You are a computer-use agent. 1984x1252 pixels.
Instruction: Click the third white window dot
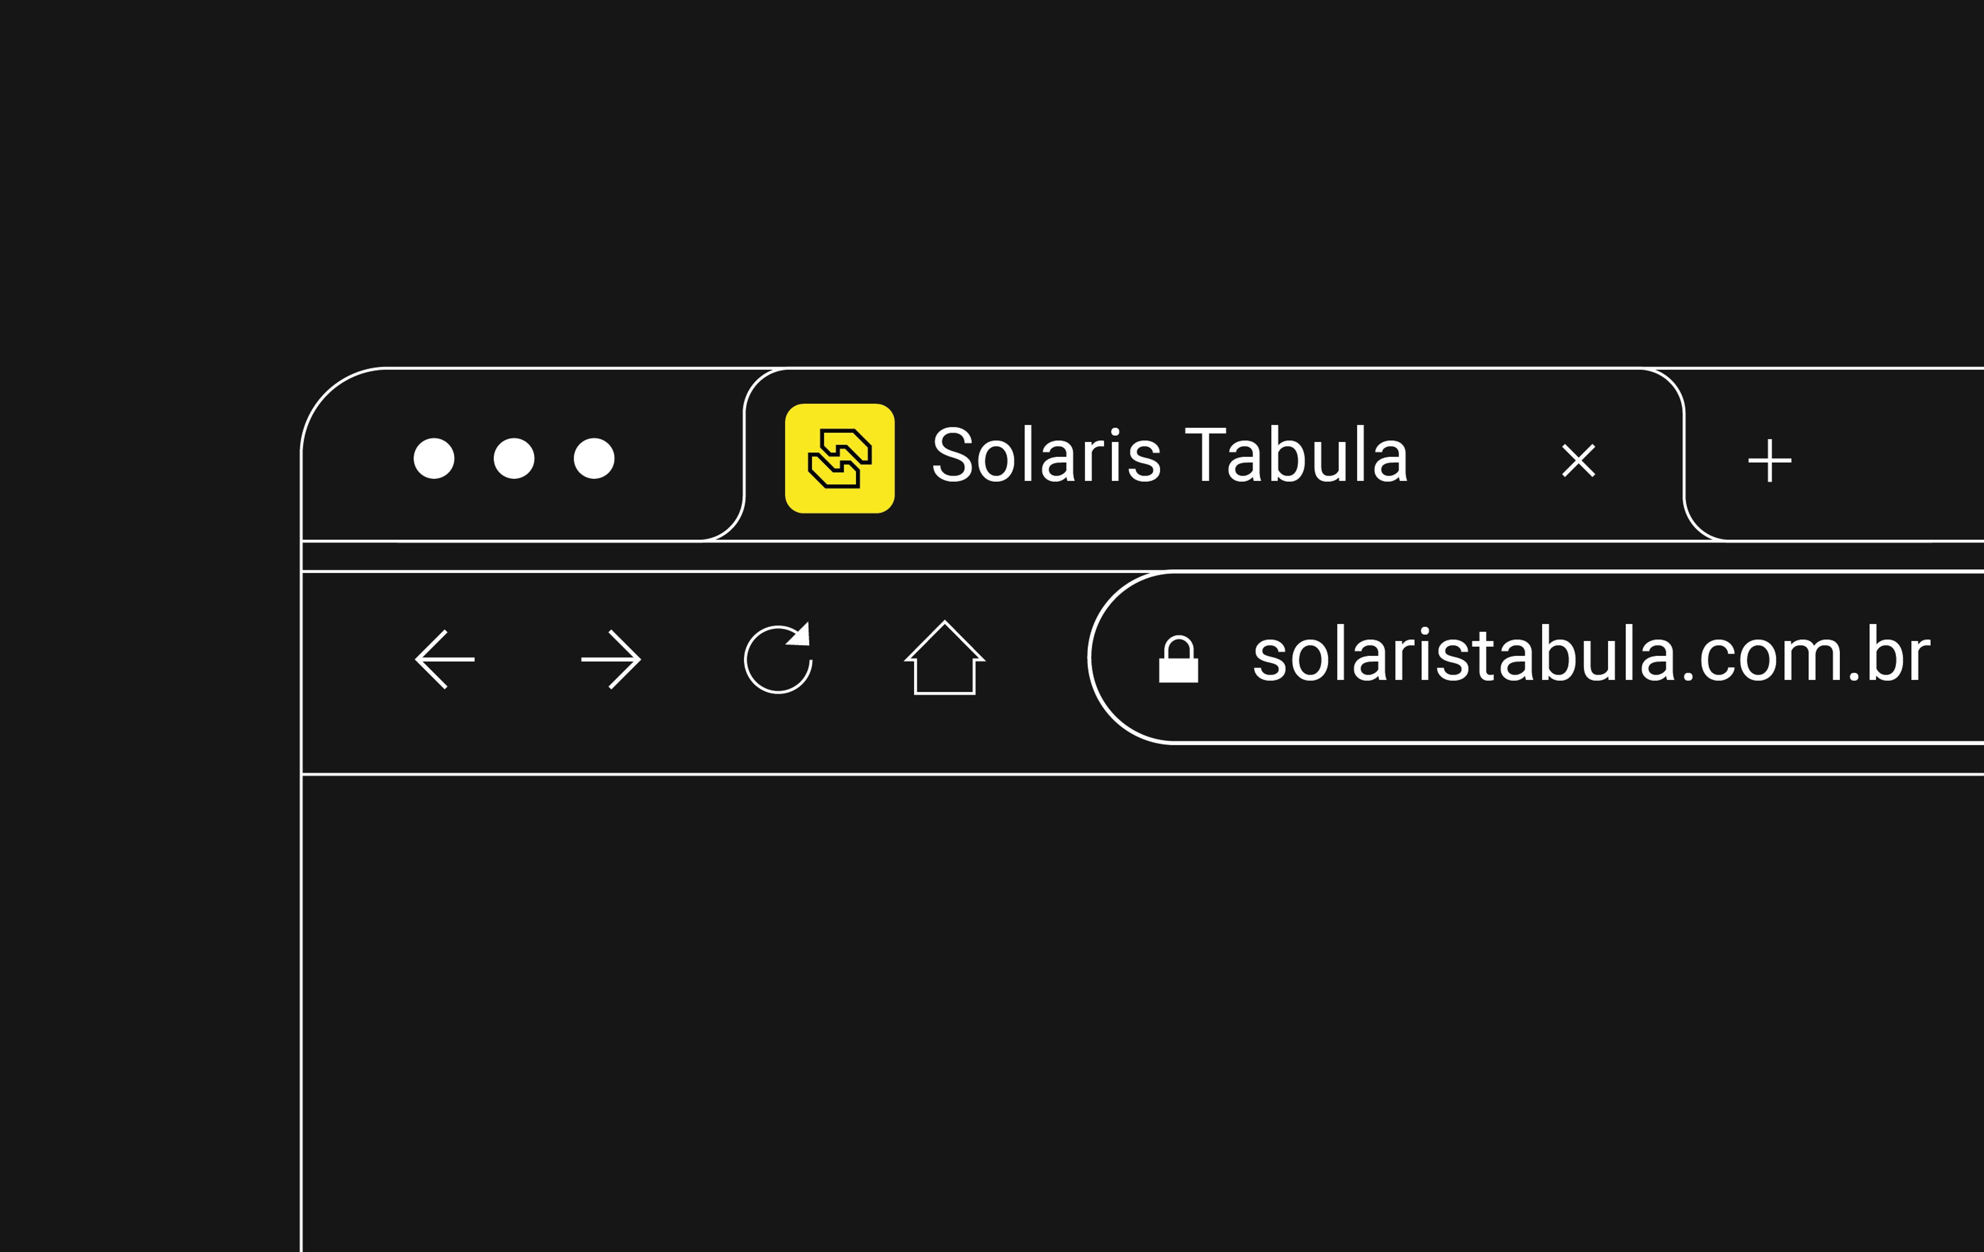(x=594, y=459)
